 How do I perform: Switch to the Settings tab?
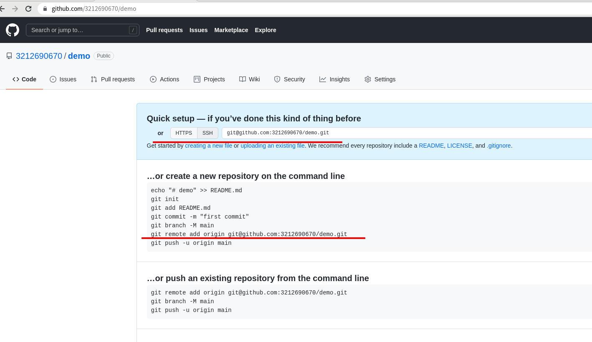tap(380, 79)
